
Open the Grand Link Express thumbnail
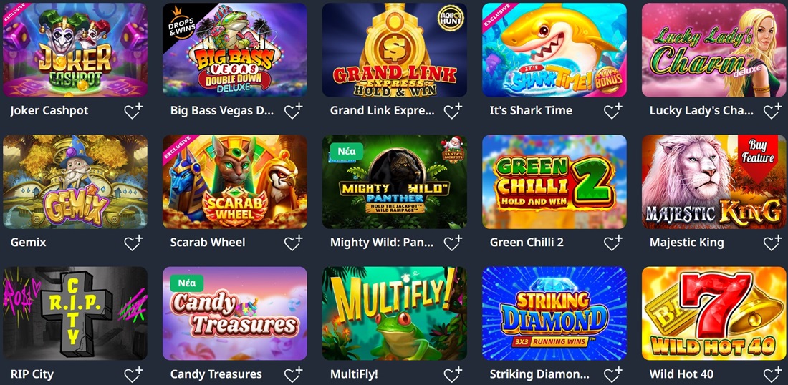(395, 49)
